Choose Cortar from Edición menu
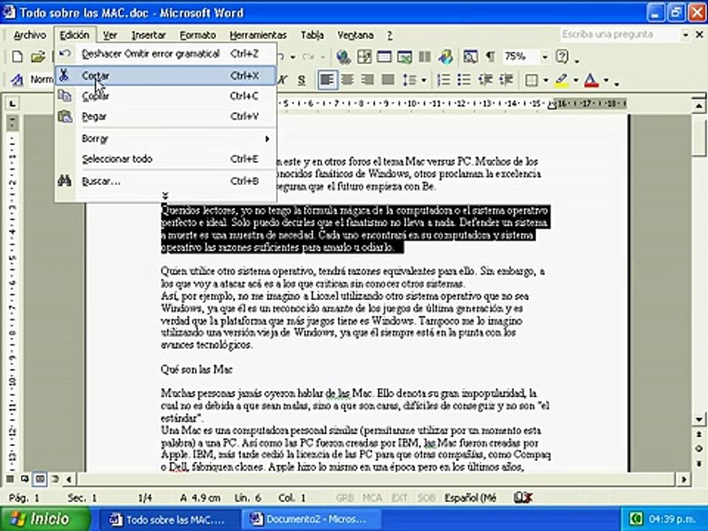The height and width of the screenshot is (531, 708). point(166,76)
